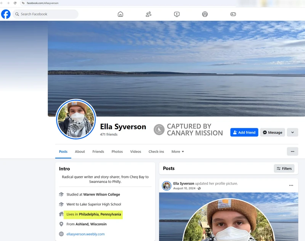Open the Gaming icon in top navigation
Screen dimensions: 305x241
click(x=233, y=14)
